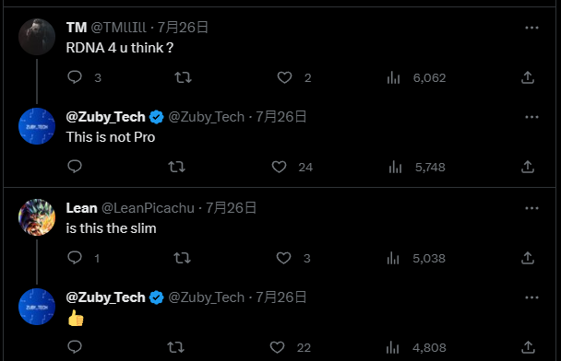Open more options for TM's tweet

(x=531, y=28)
